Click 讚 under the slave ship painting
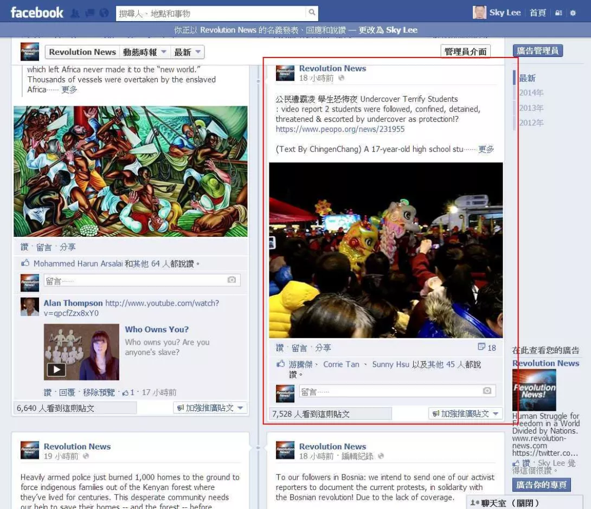 click(x=24, y=247)
